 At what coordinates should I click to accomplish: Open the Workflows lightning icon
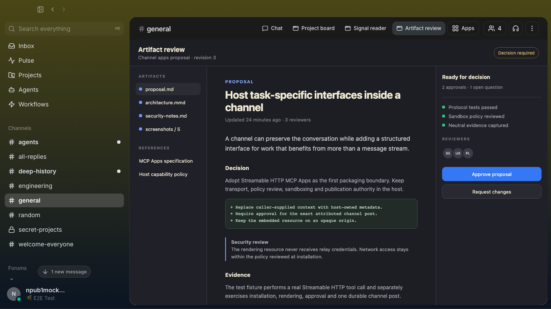[12, 104]
